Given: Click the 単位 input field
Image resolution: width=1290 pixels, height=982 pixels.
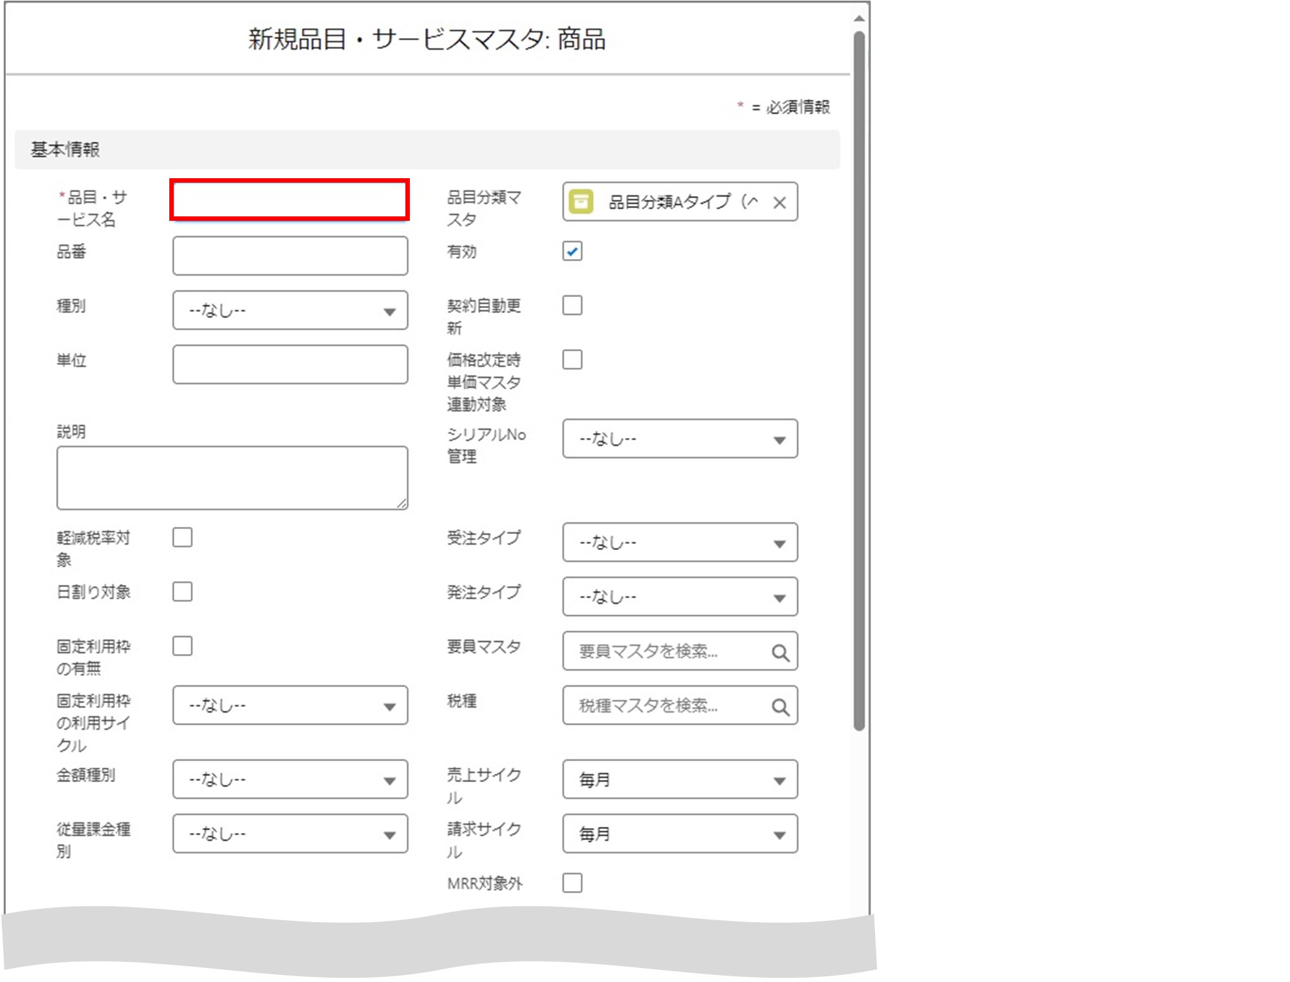Looking at the screenshot, I should [290, 365].
